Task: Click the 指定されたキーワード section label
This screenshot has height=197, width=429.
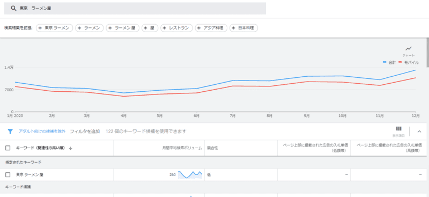Action: 24,162
